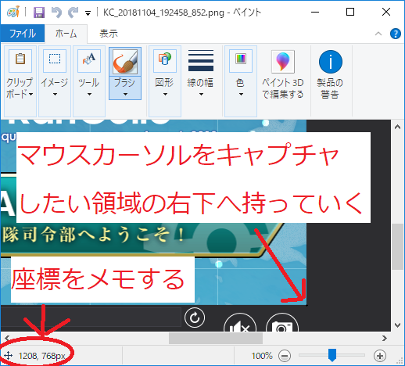Collapse the ribbon with the chevron

click(x=378, y=34)
